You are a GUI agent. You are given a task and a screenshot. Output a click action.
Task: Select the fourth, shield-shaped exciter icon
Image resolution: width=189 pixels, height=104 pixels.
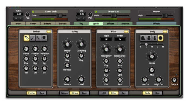[44, 38]
